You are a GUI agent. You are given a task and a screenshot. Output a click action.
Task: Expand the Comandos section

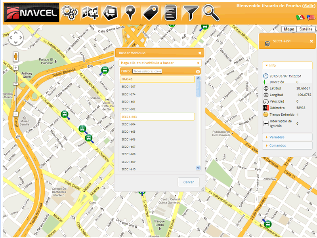(287, 145)
